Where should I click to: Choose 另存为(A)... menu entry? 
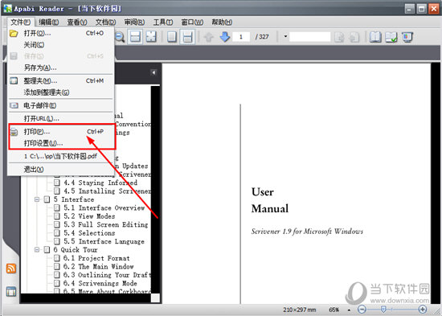coord(61,68)
